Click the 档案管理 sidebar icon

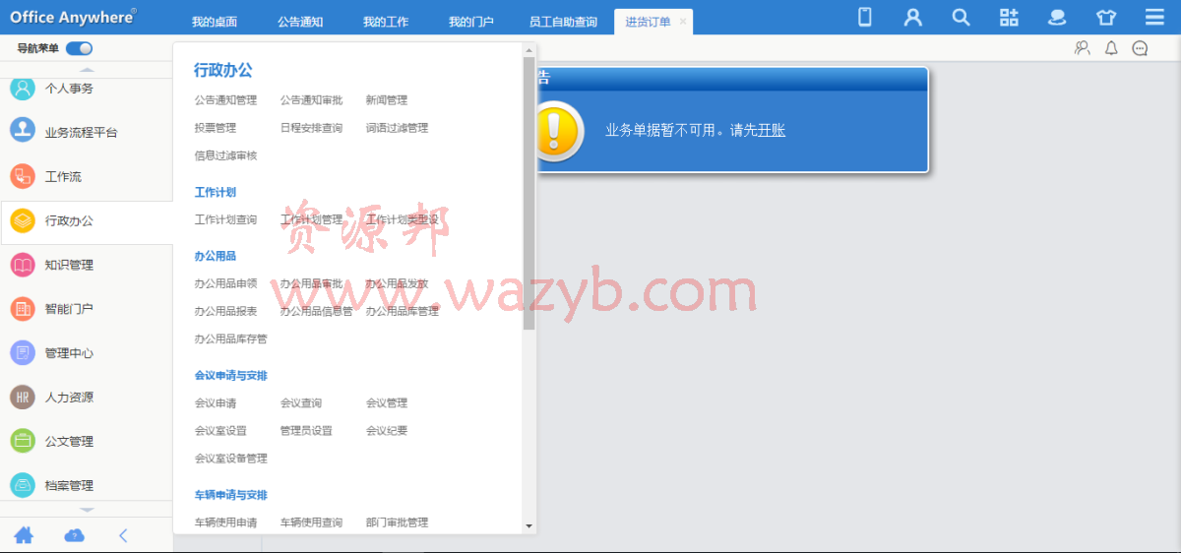click(x=23, y=485)
